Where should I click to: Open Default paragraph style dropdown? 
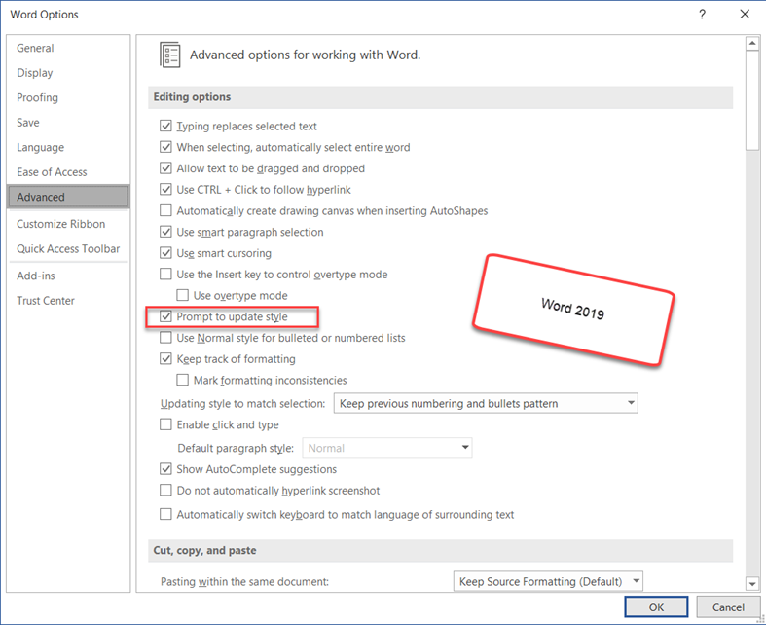(387, 448)
